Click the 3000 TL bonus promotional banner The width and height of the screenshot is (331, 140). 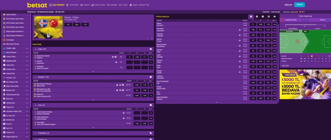pos(305,84)
